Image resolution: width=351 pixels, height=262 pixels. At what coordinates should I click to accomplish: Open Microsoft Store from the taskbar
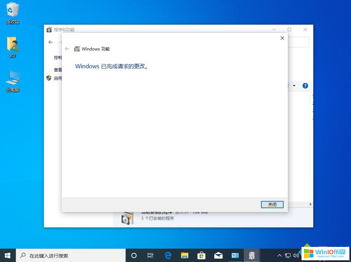point(201,255)
